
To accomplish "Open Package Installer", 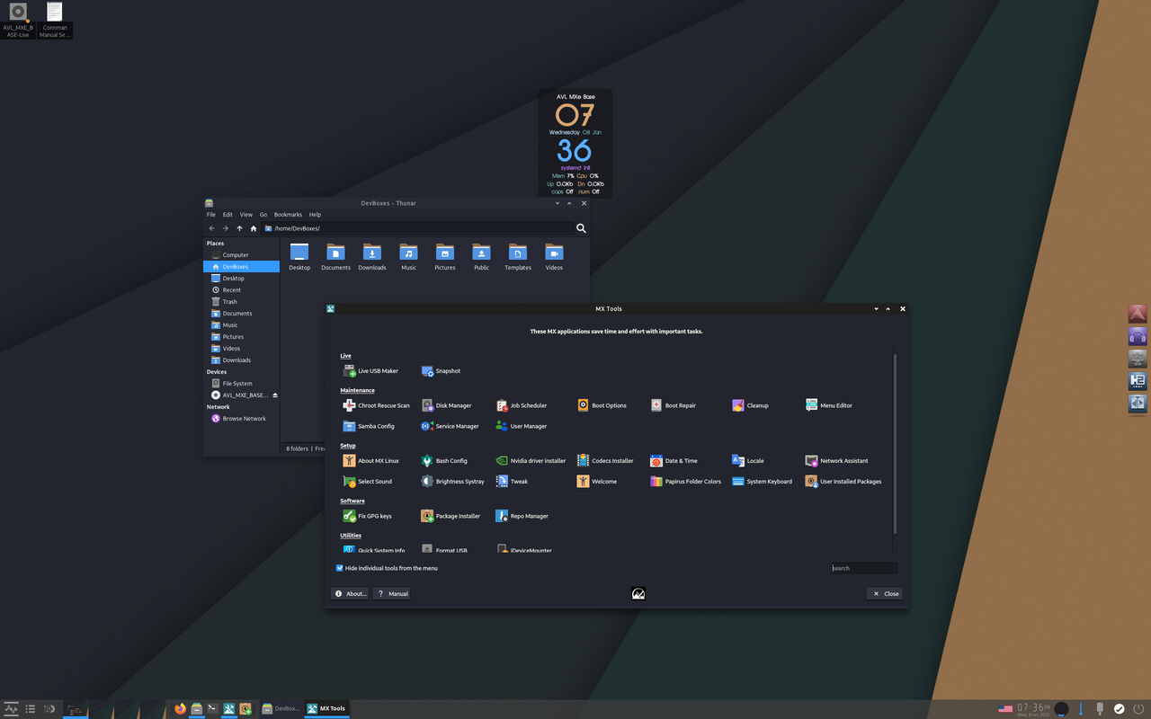I will [x=451, y=516].
